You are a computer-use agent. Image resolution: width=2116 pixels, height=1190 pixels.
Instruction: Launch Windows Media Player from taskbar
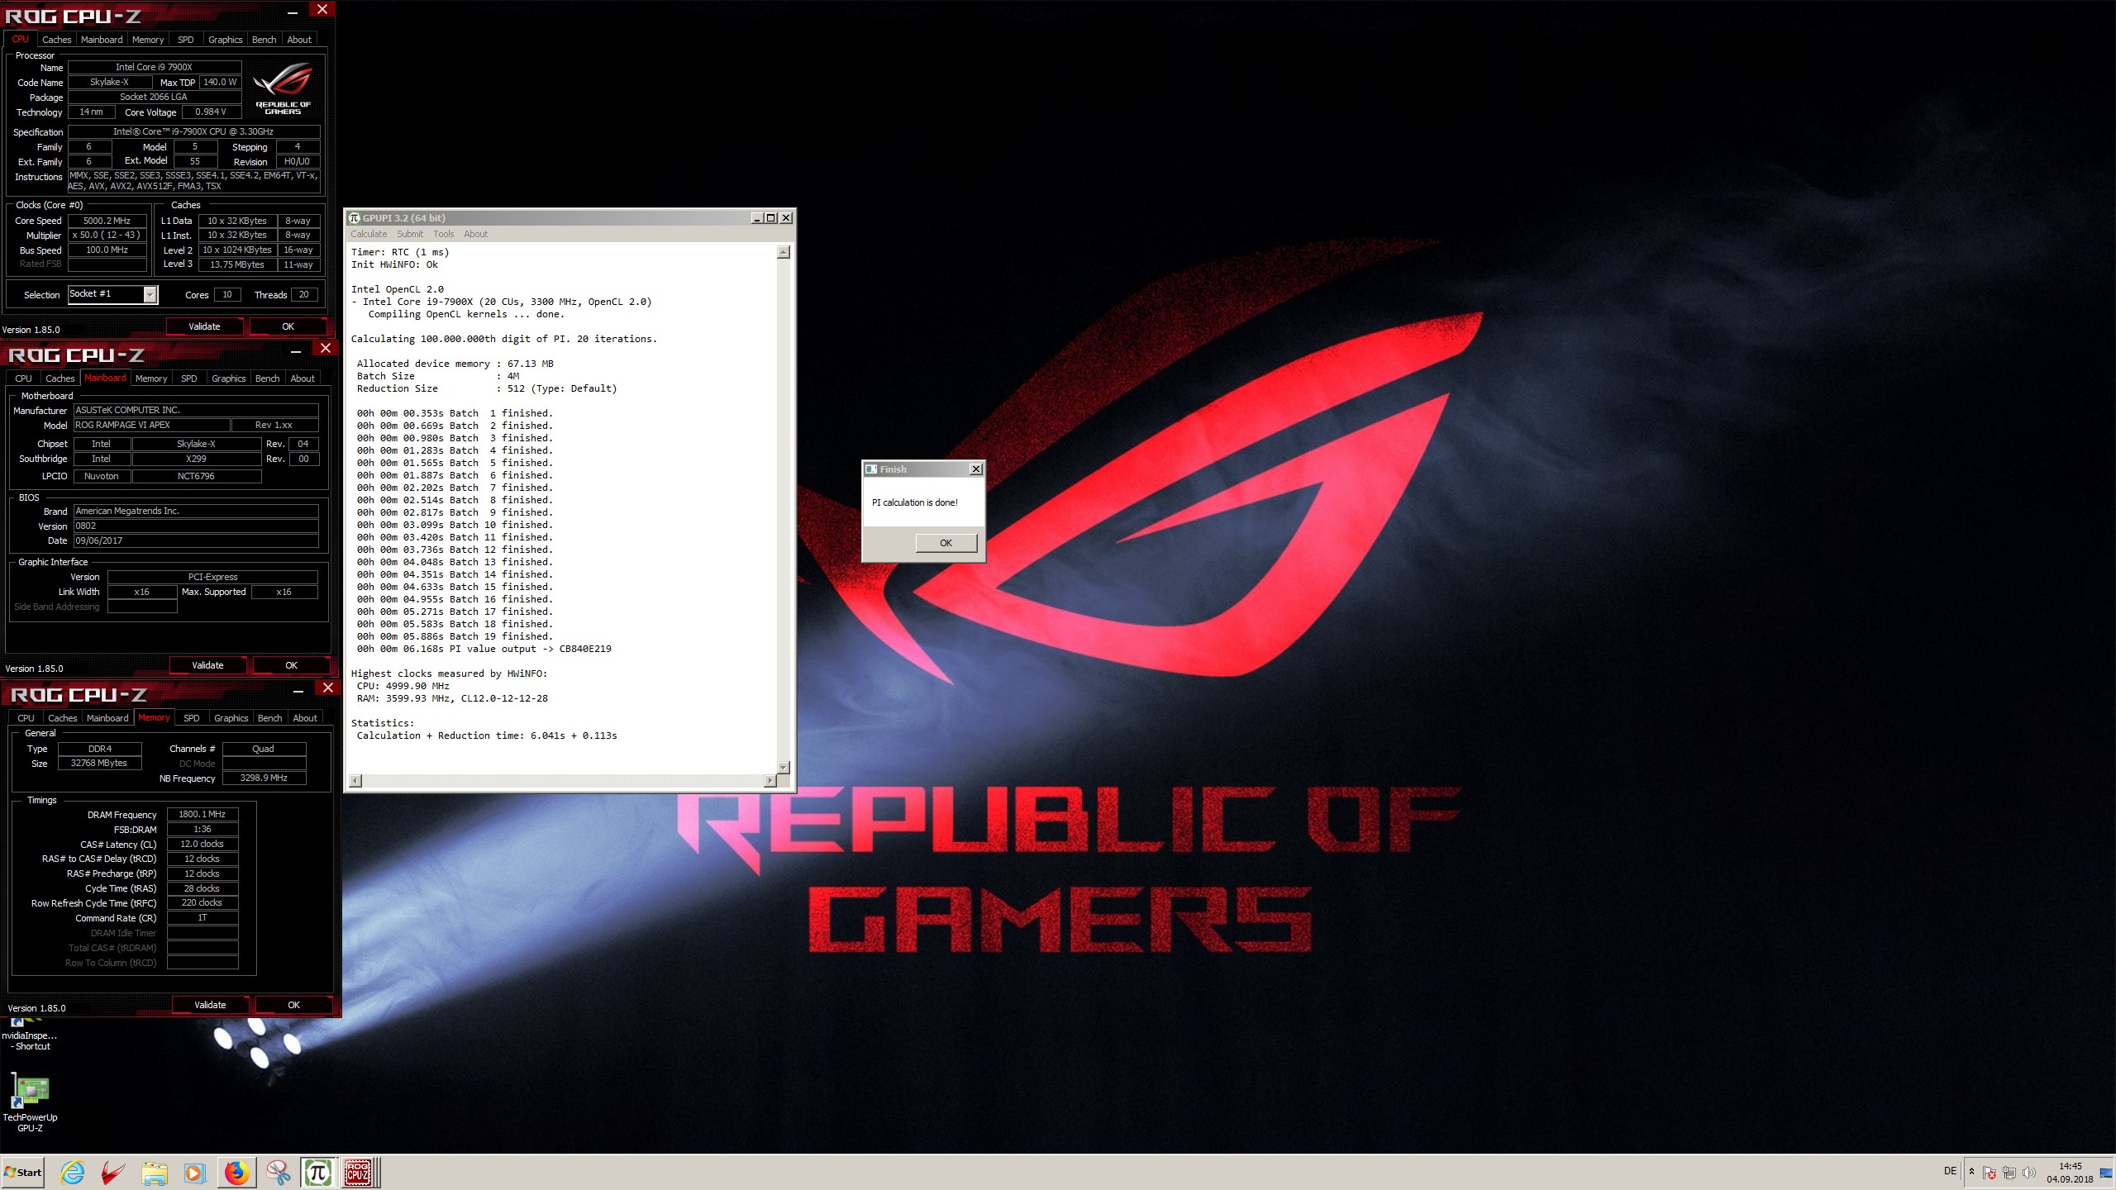pos(194,1172)
